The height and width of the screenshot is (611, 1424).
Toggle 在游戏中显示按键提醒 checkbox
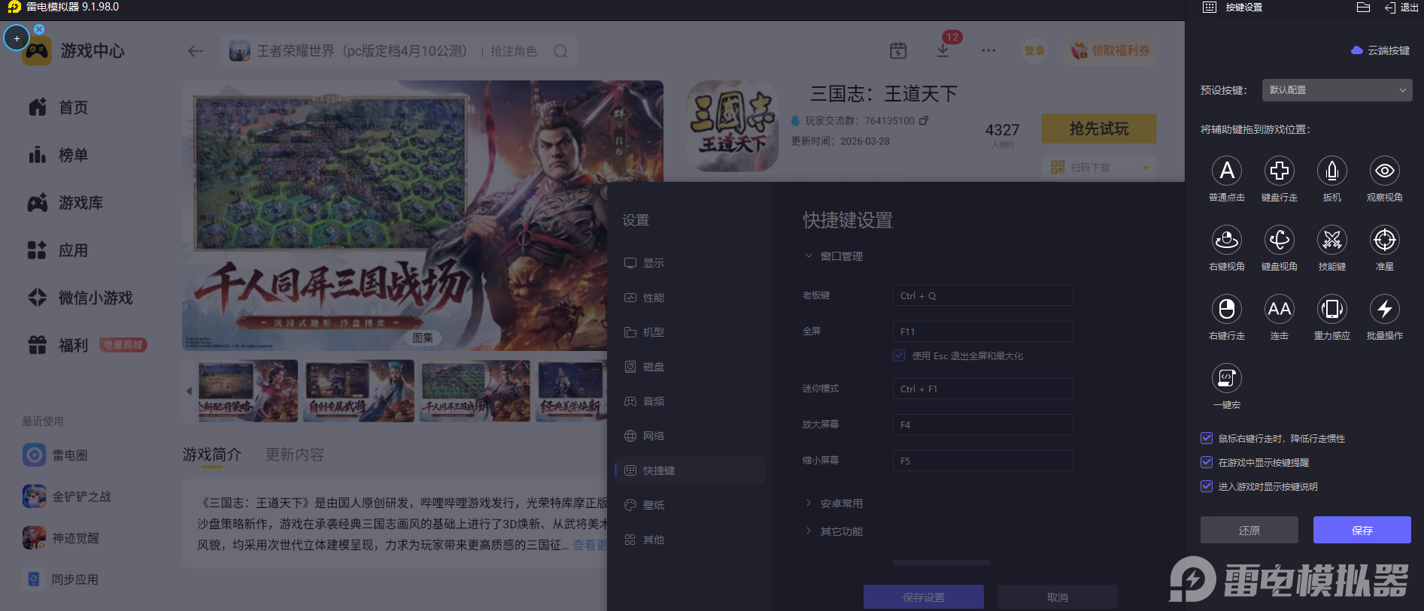tap(1207, 462)
